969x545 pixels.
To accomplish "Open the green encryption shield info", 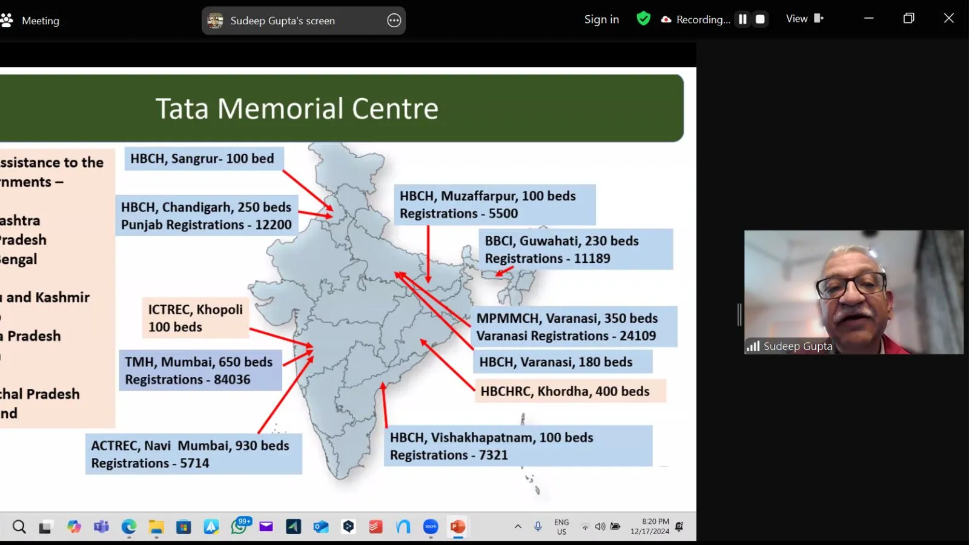I will (643, 19).
